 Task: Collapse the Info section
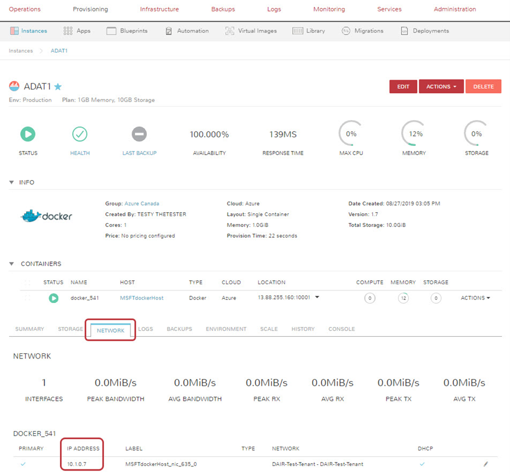[x=12, y=182]
